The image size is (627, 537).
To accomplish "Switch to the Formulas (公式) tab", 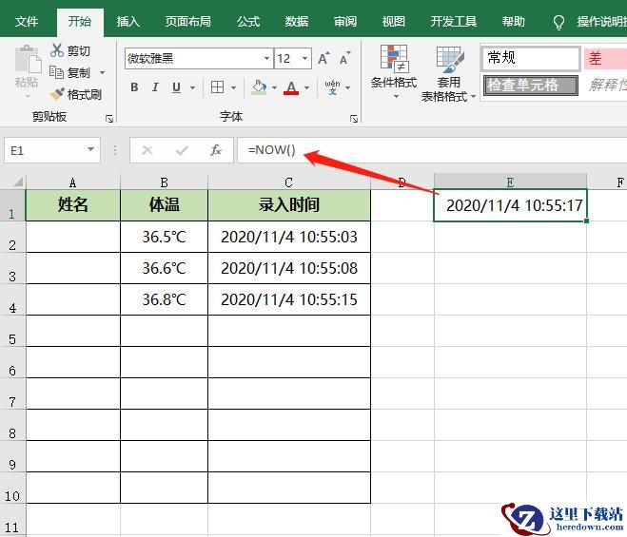I will [248, 22].
